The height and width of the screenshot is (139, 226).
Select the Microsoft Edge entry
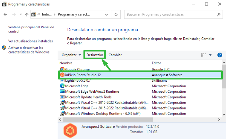click(77, 86)
